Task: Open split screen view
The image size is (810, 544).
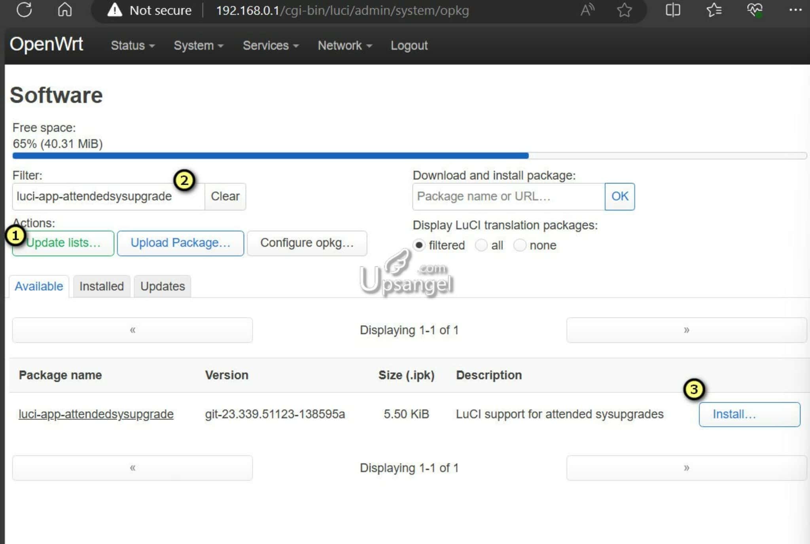Action: coord(673,10)
